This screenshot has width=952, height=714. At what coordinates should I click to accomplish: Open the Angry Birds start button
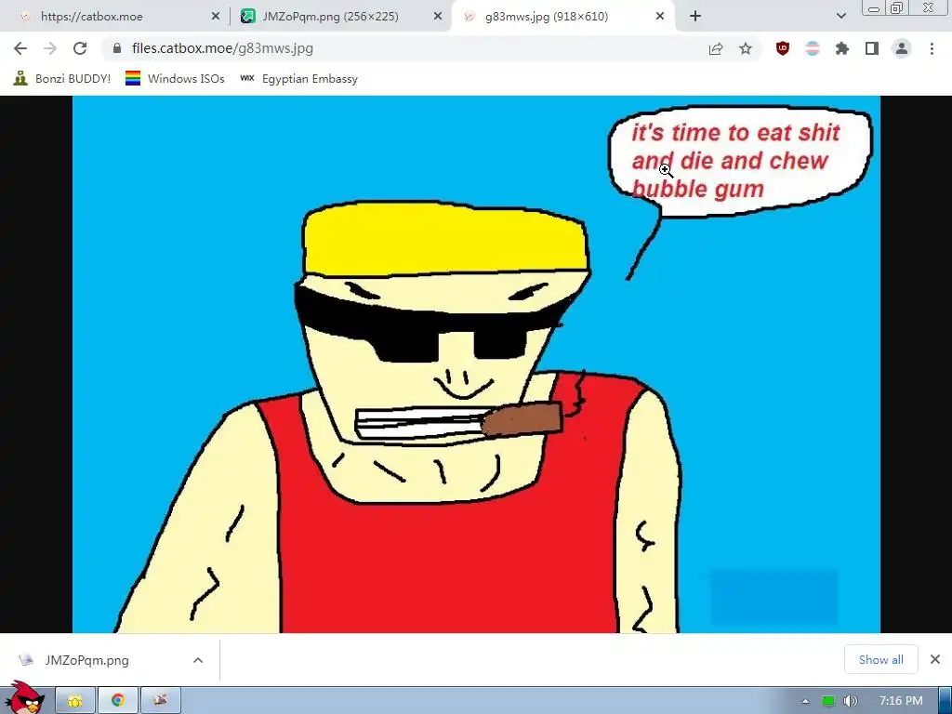[x=24, y=698]
